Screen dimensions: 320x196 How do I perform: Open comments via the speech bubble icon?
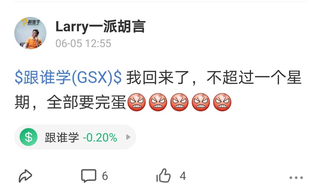tap(89, 176)
